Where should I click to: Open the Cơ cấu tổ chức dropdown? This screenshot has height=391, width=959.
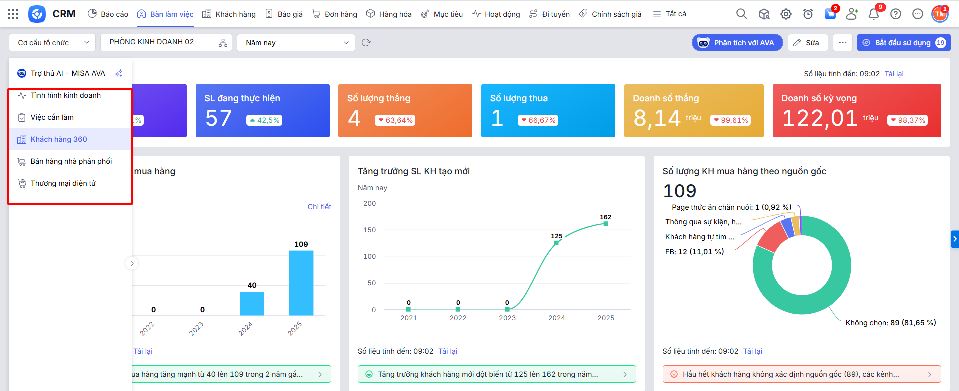52,43
